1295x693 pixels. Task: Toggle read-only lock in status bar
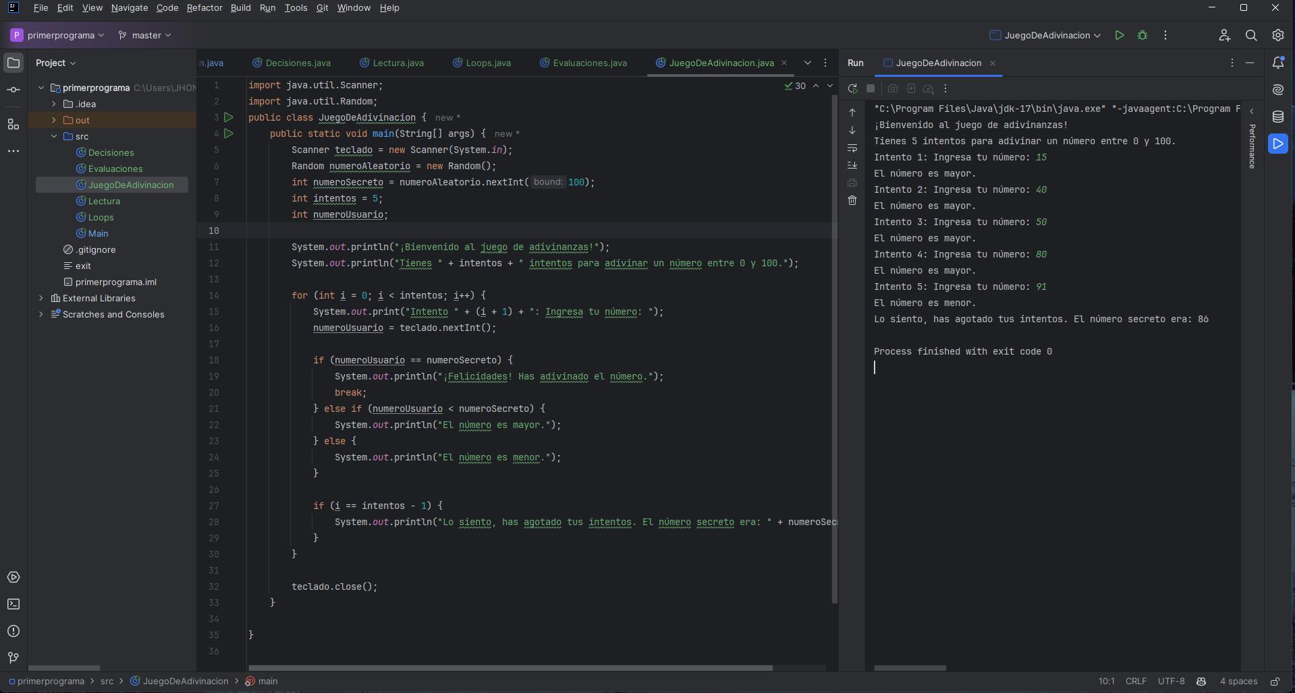coord(1275,682)
